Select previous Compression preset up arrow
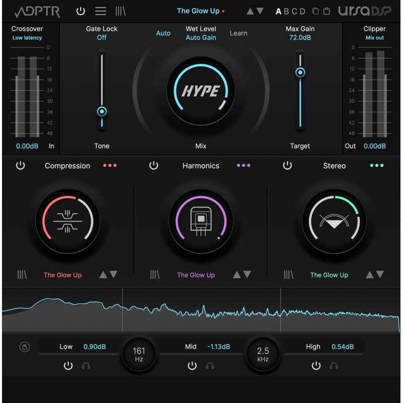The image size is (403, 403). click(x=103, y=275)
